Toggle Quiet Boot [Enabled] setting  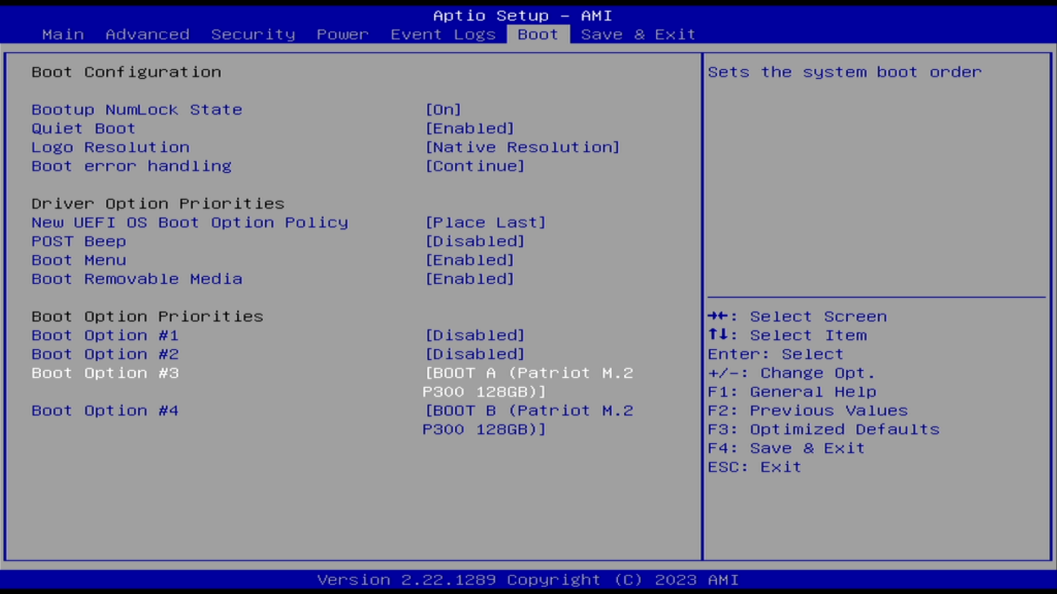tap(470, 128)
